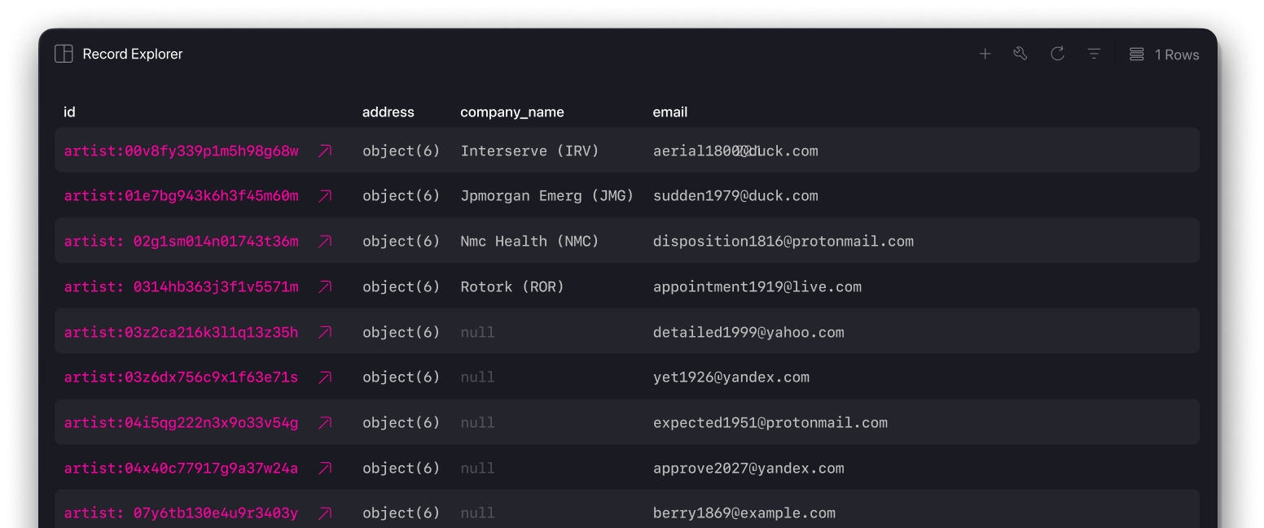Open the filter icon in toolbar

(x=1094, y=55)
